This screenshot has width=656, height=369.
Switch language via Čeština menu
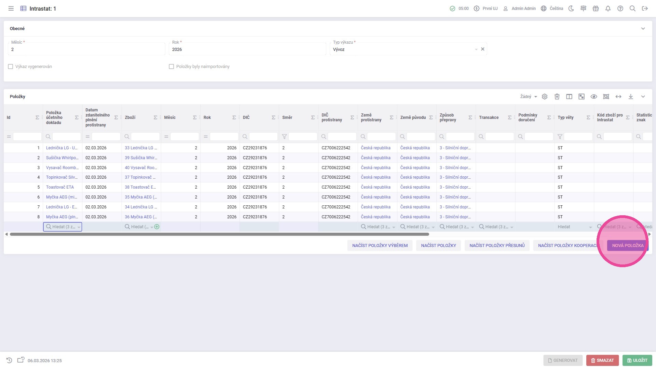[552, 9]
